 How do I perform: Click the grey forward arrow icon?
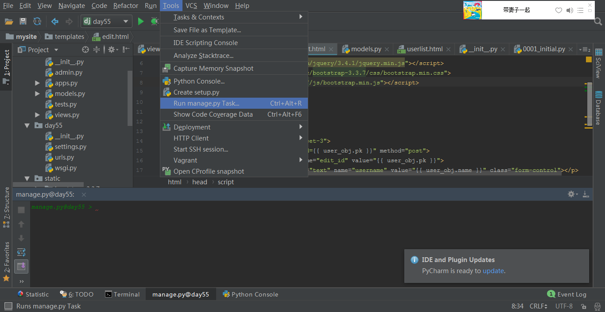pyautogui.click(x=69, y=21)
